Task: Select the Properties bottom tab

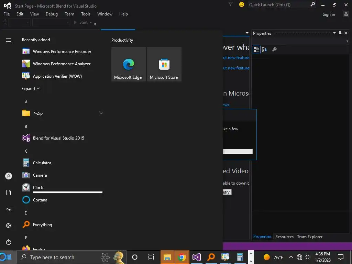Action: pos(262,236)
